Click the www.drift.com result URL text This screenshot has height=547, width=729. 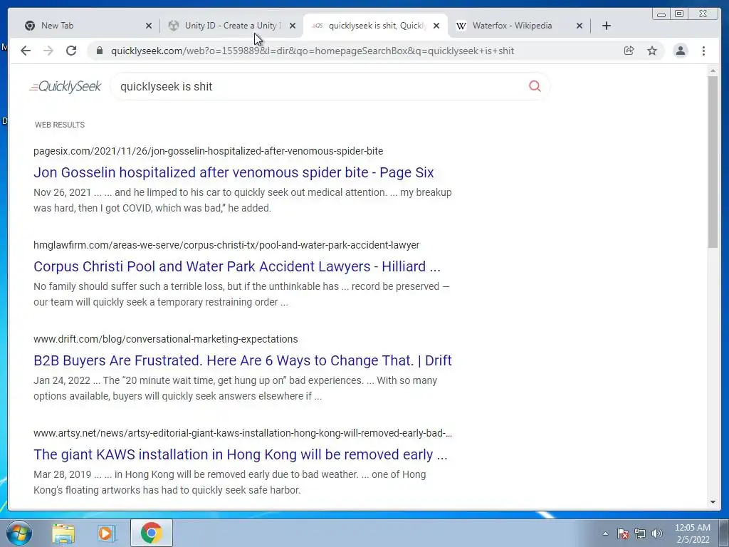coord(165,339)
